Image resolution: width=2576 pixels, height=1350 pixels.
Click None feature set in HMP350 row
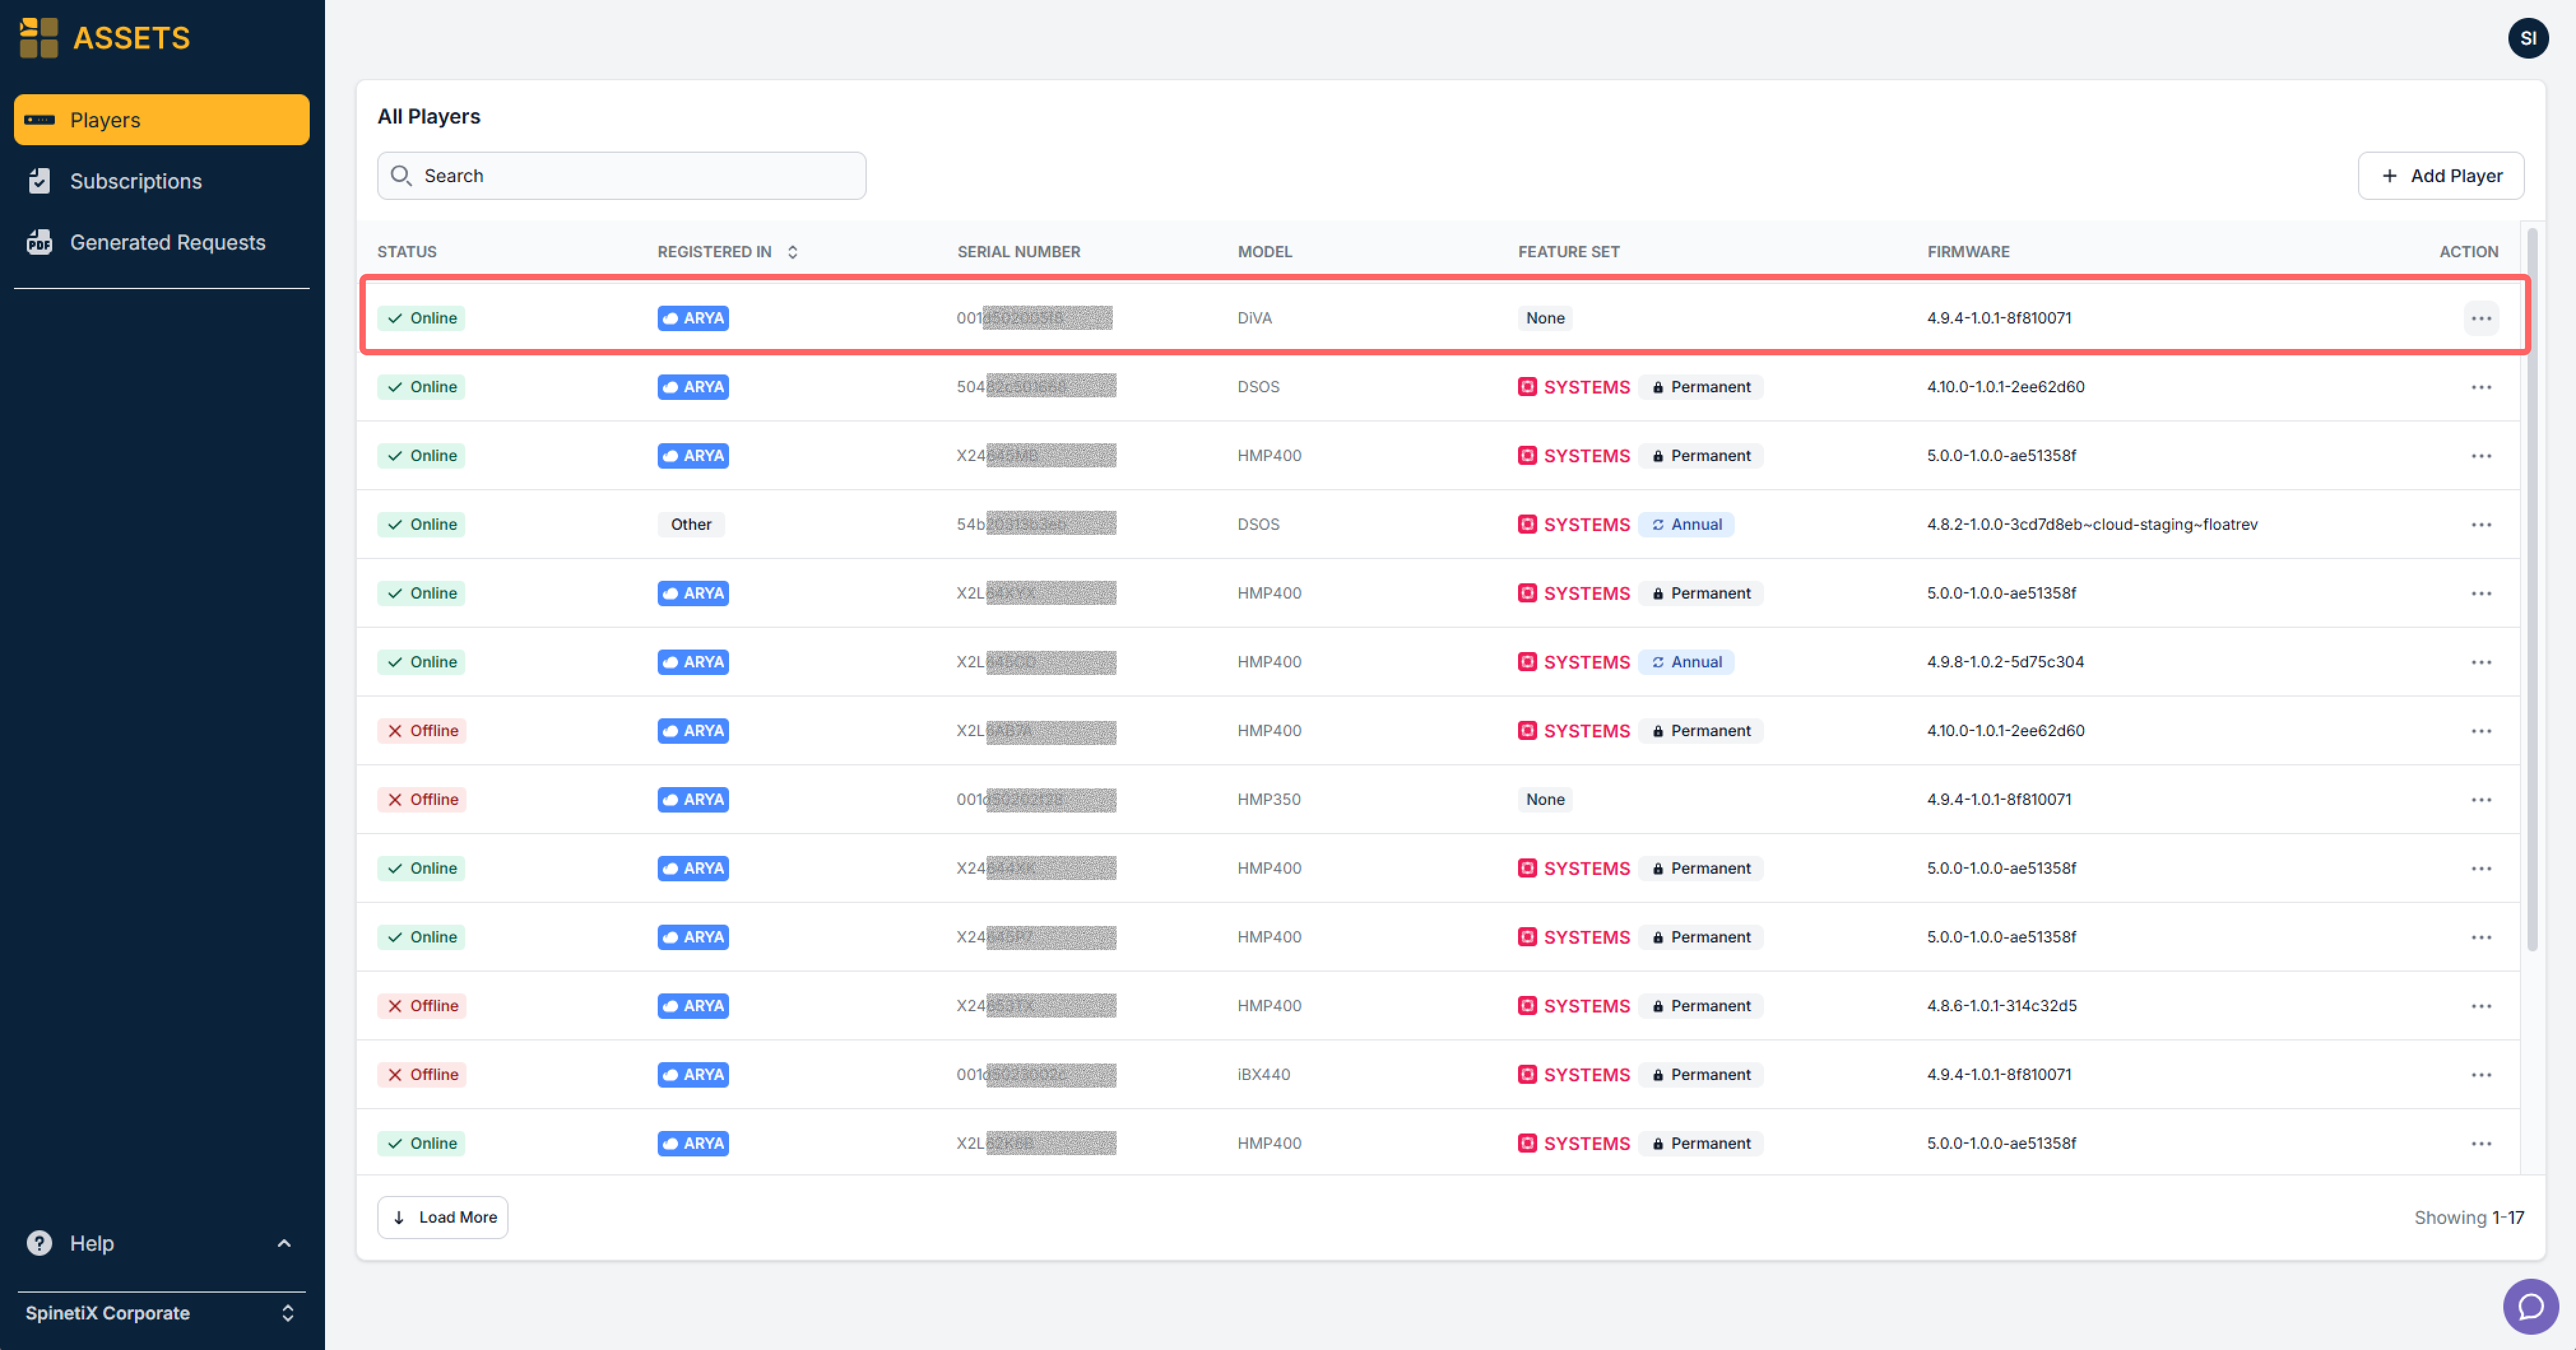click(x=1545, y=799)
